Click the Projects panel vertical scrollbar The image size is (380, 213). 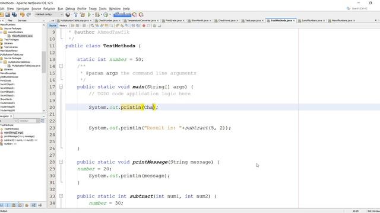pyautogui.click(x=43, y=62)
